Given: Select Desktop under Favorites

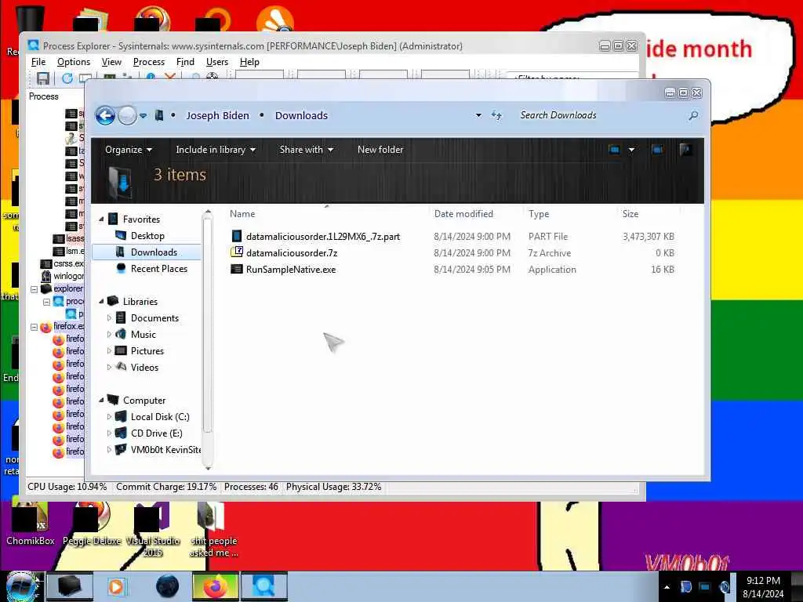Looking at the screenshot, I should (x=147, y=235).
